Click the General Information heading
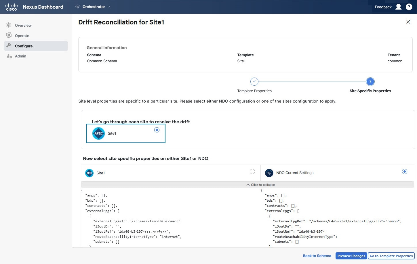Image resolution: width=417 pixels, height=264 pixels. 107,48
